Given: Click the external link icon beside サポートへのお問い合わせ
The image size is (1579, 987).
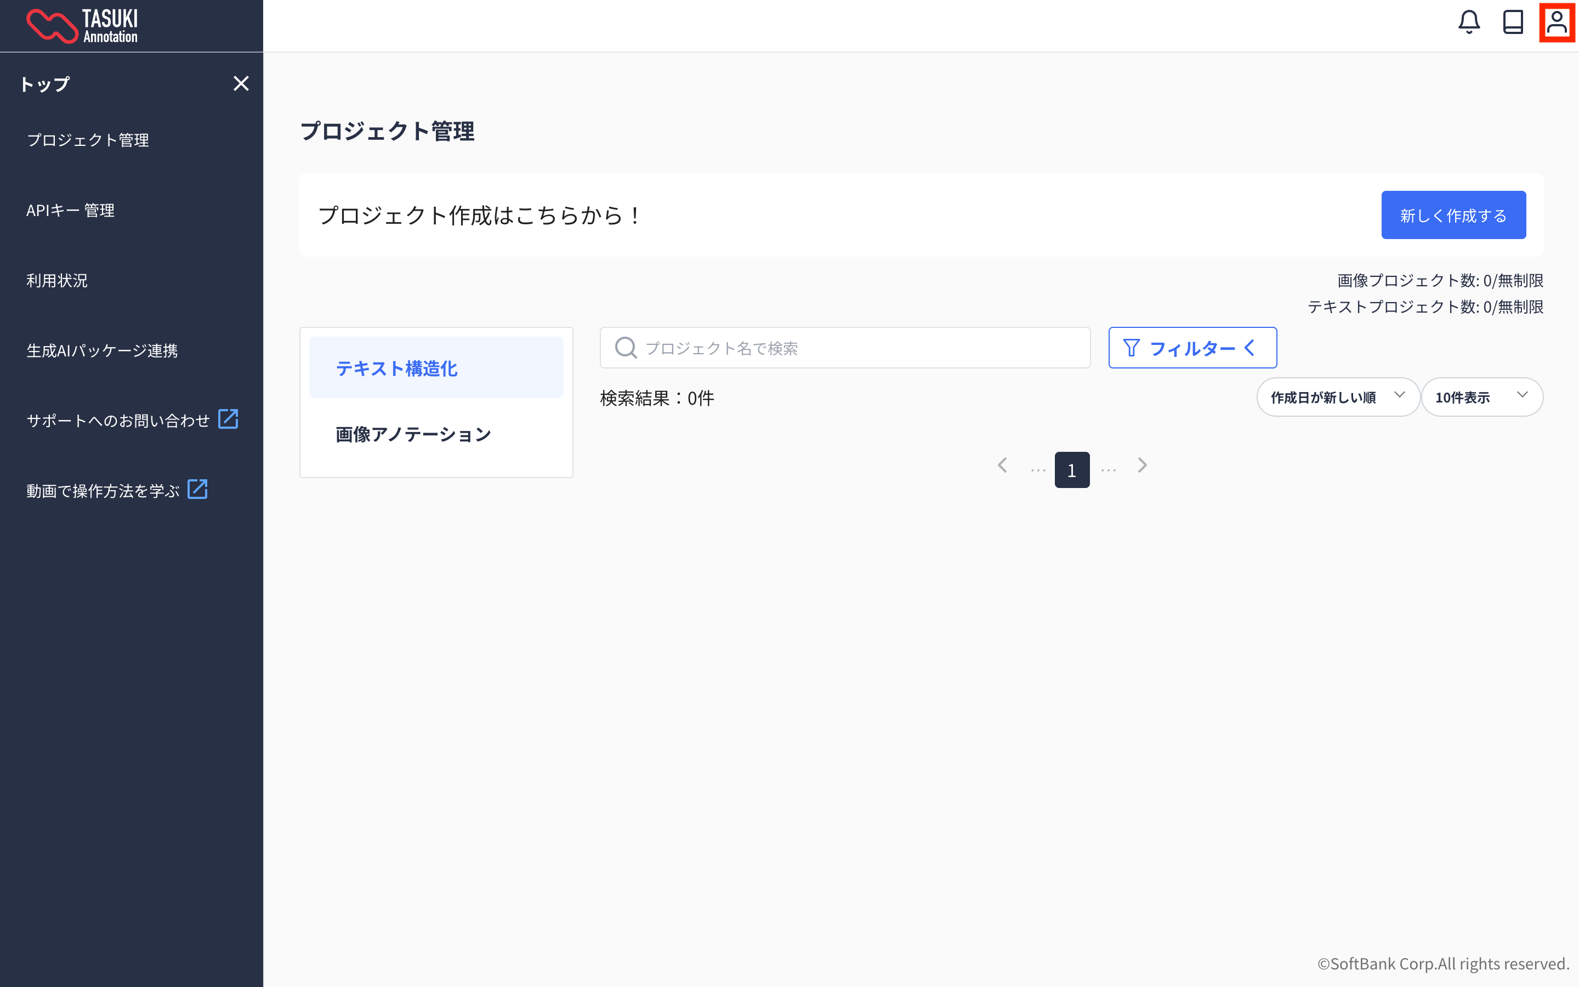Looking at the screenshot, I should (x=229, y=419).
